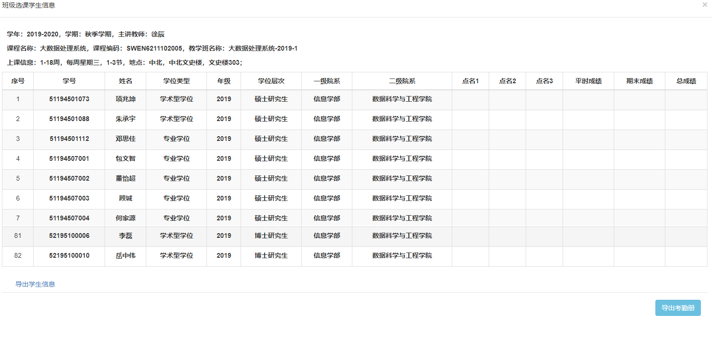Click student ID 52195100010

click(x=69, y=256)
